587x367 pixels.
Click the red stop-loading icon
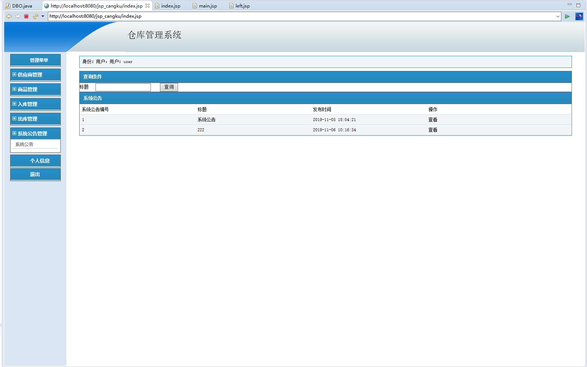[26, 16]
